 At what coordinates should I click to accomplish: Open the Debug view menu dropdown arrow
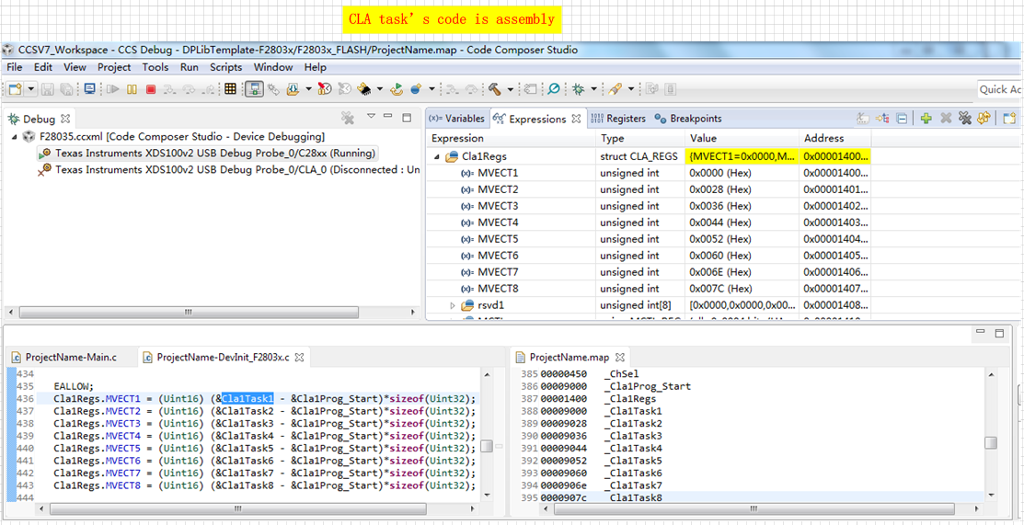[x=371, y=117]
